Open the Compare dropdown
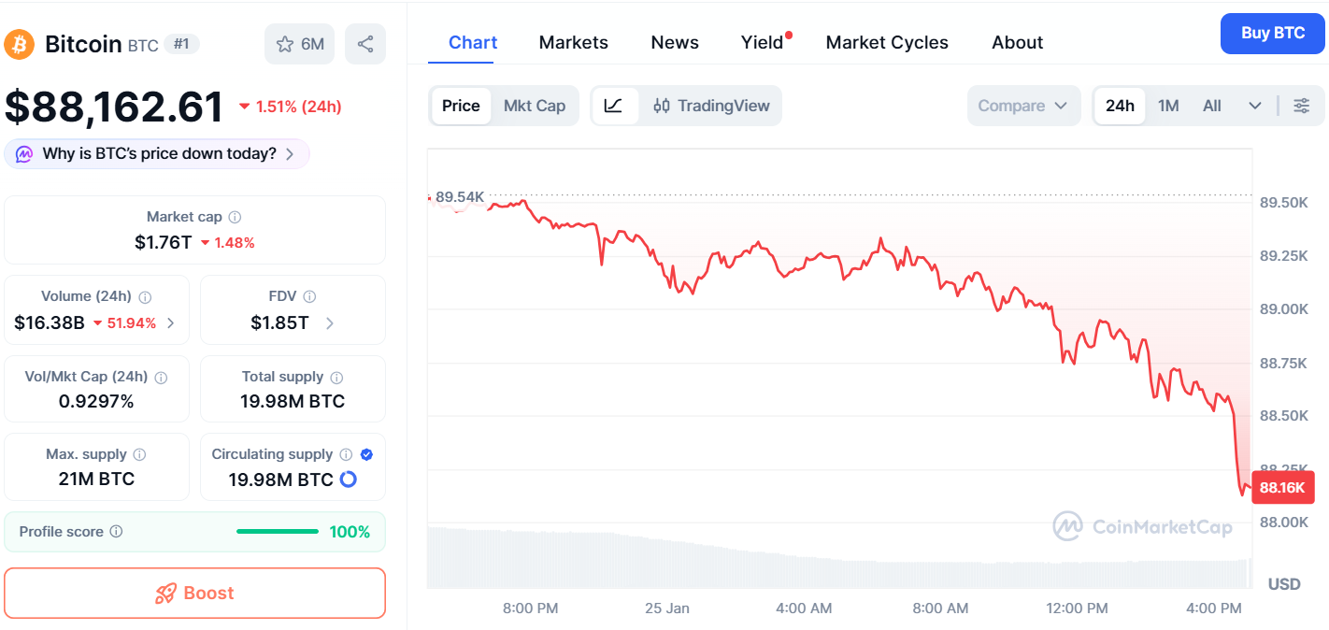1329x630 pixels. coord(1022,106)
